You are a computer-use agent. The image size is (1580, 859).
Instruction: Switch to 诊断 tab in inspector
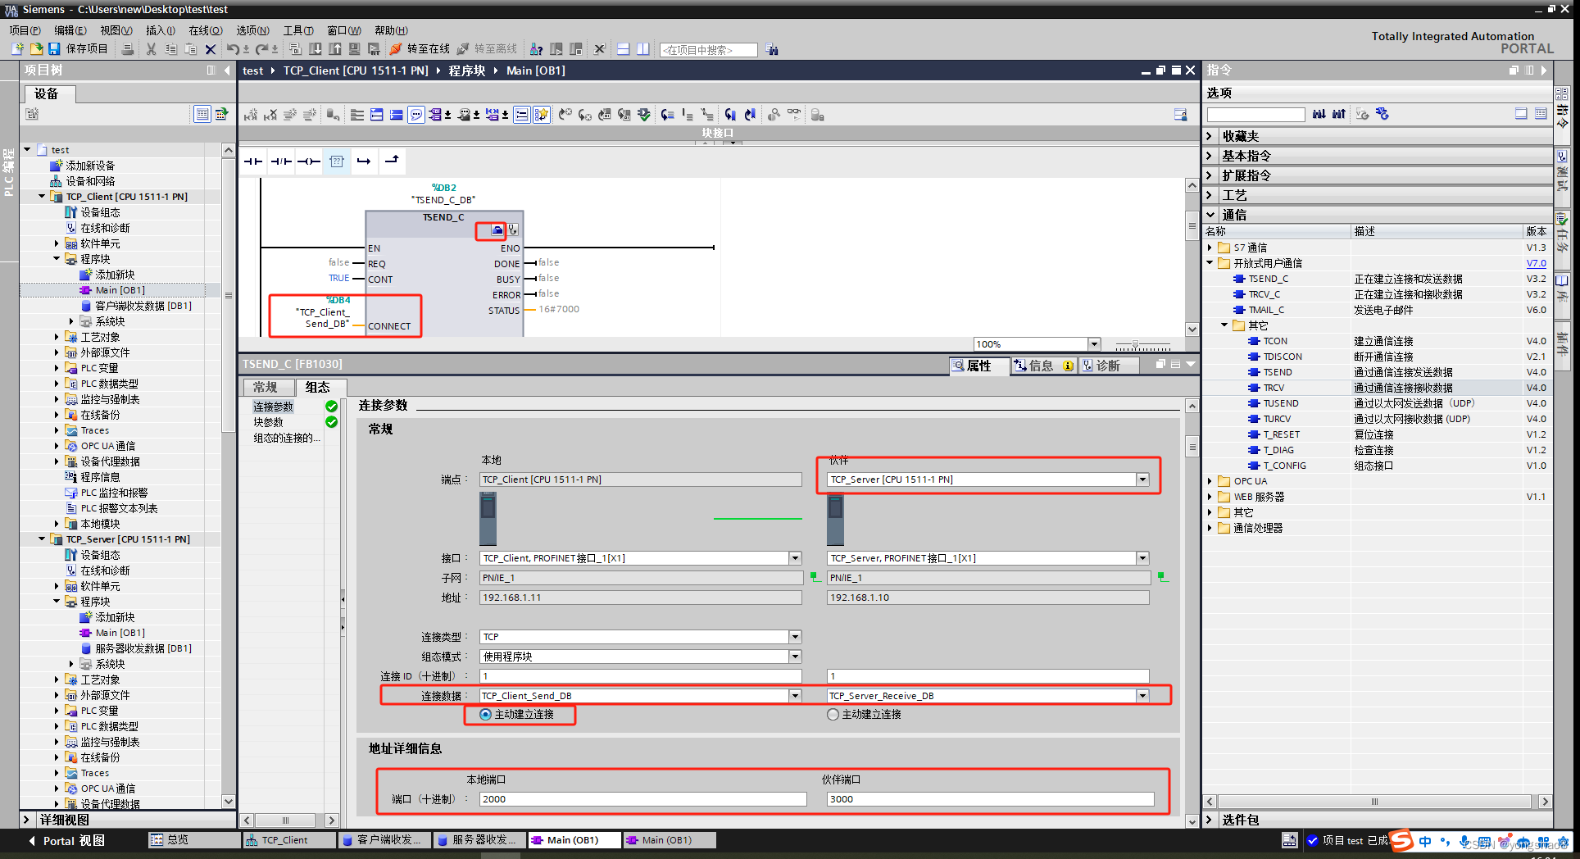click(1108, 366)
